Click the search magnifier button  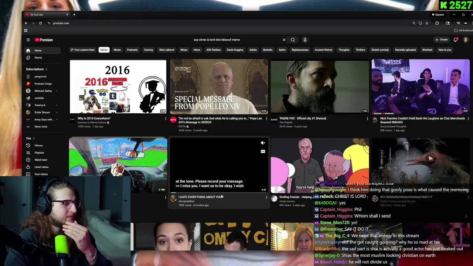(293, 40)
